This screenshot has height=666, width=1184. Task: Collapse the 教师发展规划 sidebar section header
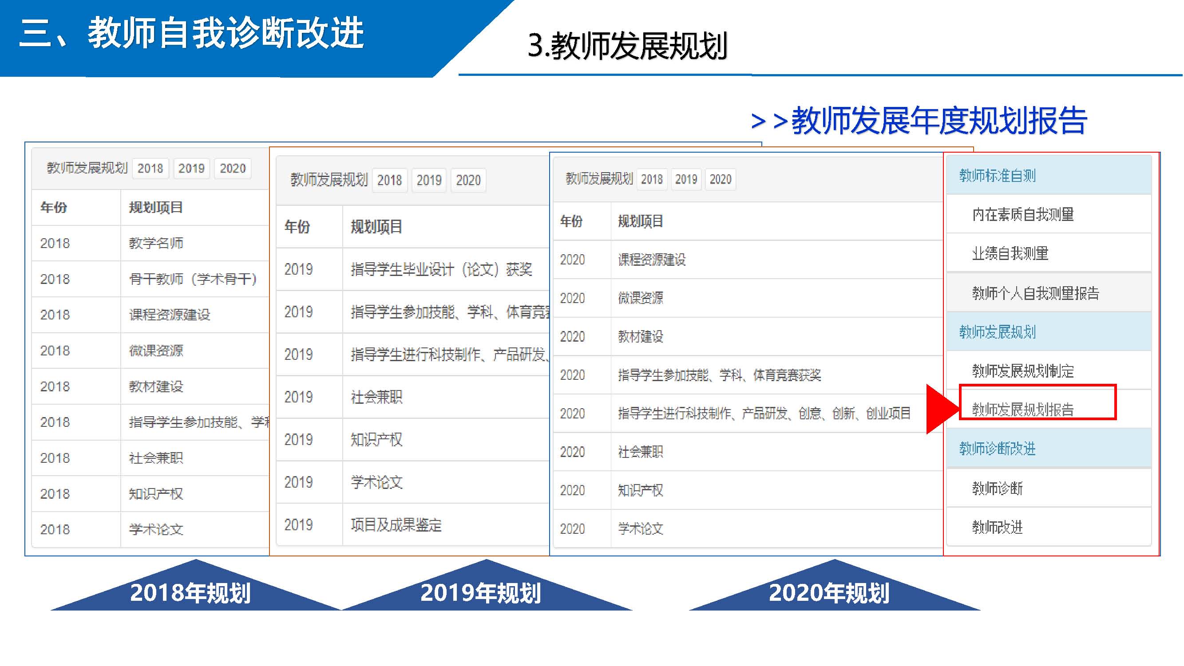tap(998, 331)
